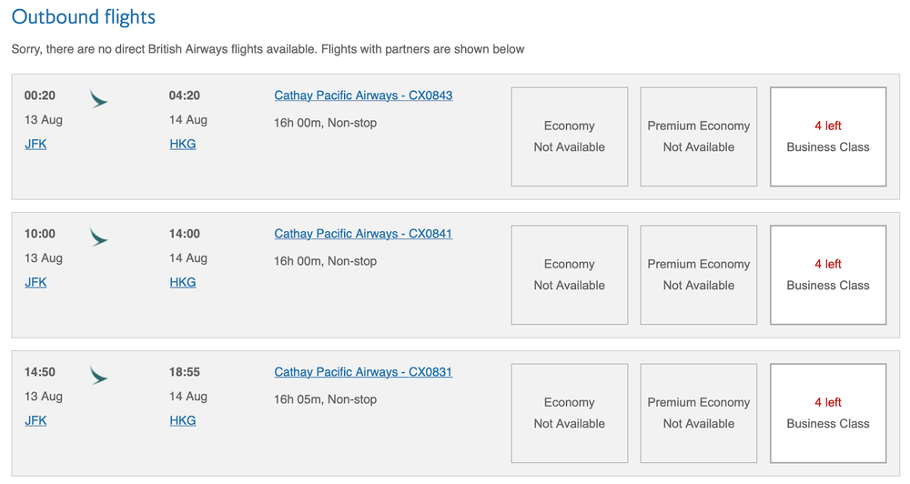This screenshot has height=484, width=910.
Task: Click the Outbound flights heading
Action: click(83, 17)
